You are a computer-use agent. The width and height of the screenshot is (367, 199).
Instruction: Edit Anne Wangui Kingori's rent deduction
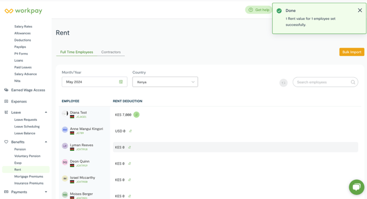pyautogui.click(x=130, y=131)
